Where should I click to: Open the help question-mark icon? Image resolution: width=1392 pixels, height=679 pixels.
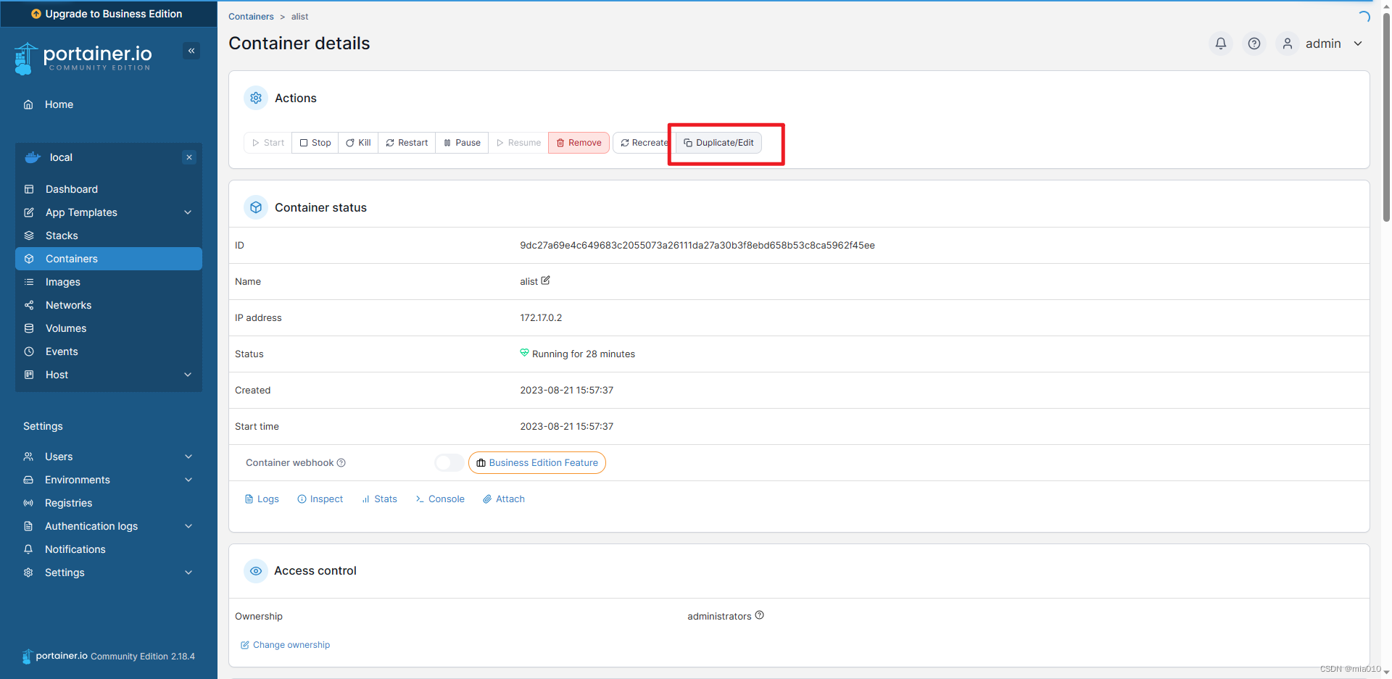coord(1254,43)
